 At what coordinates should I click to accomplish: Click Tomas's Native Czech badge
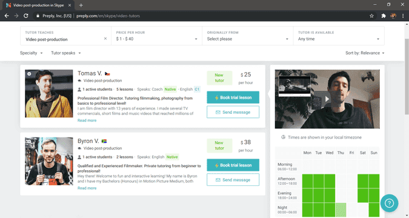[x=170, y=89]
